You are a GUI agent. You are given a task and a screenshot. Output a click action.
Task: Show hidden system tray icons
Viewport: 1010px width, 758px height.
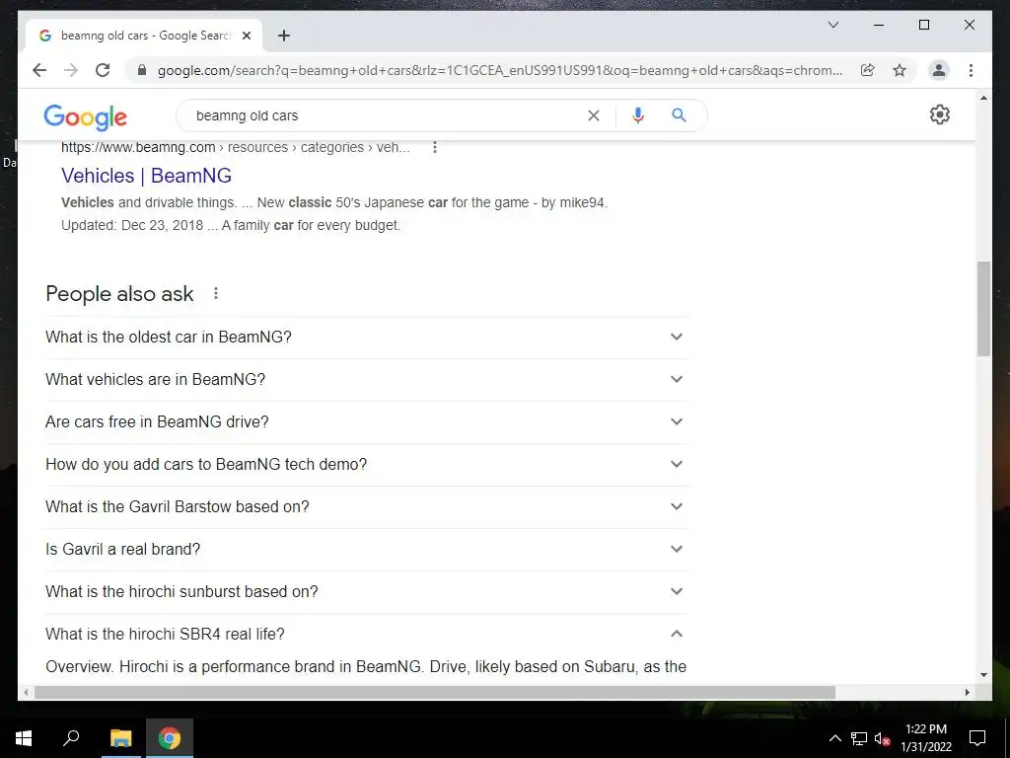(834, 738)
